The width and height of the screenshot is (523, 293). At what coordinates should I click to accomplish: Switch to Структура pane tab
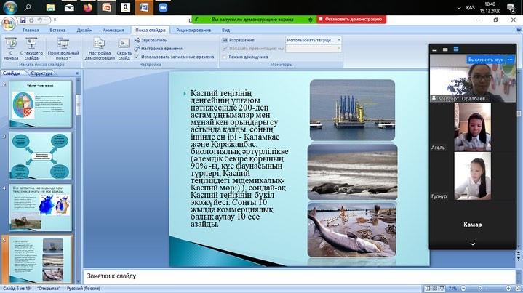[x=42, y=73]
